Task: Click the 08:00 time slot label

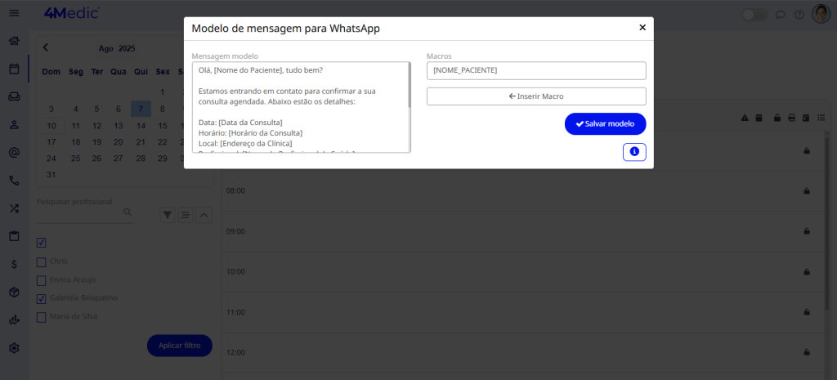Action: click(235, 190)
